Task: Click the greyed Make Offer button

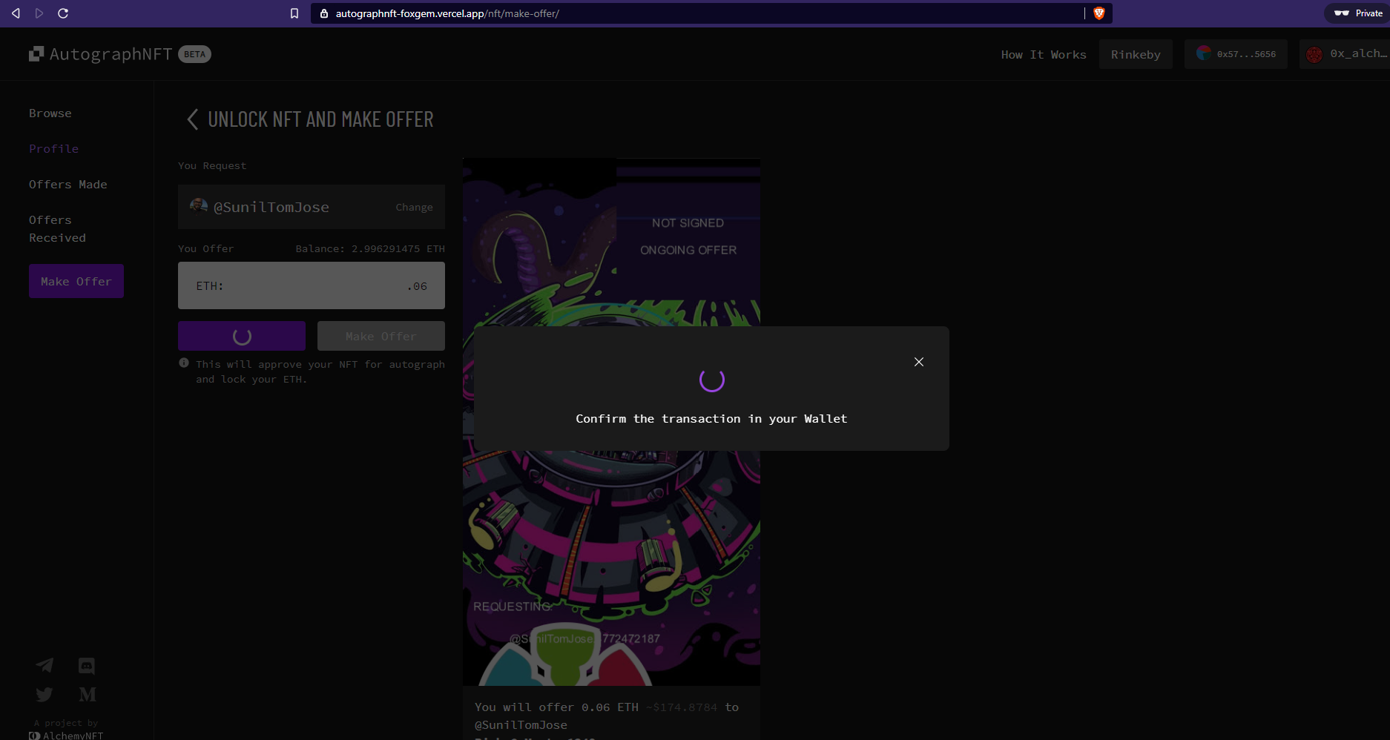Action: click(x=381, y=336)
